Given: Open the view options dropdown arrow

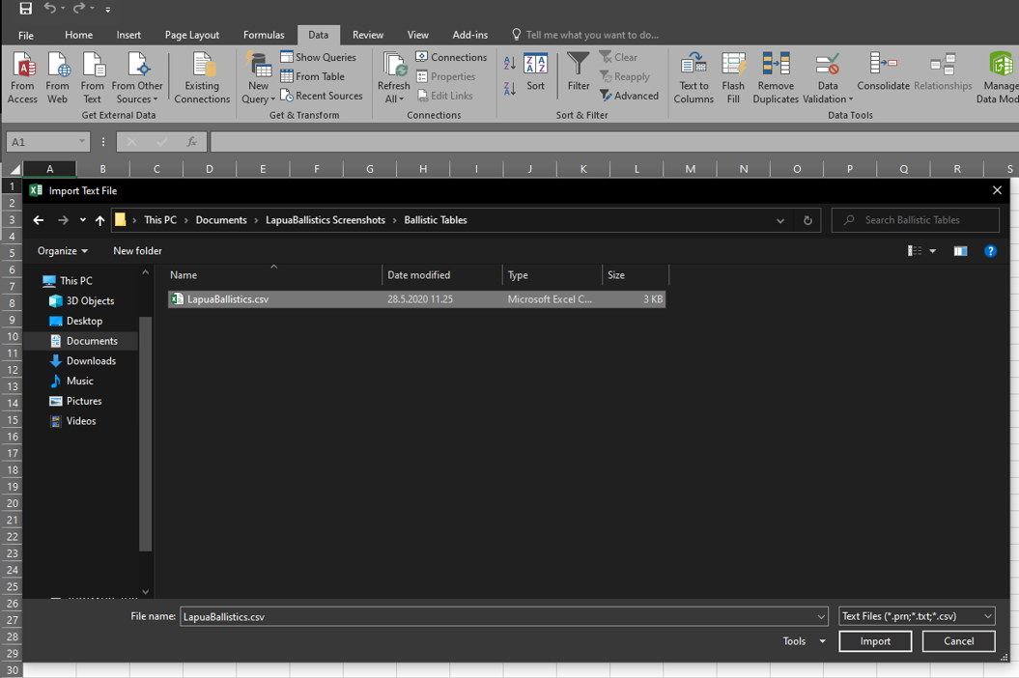Looking at the screenshot, I should tap(933, 251).
